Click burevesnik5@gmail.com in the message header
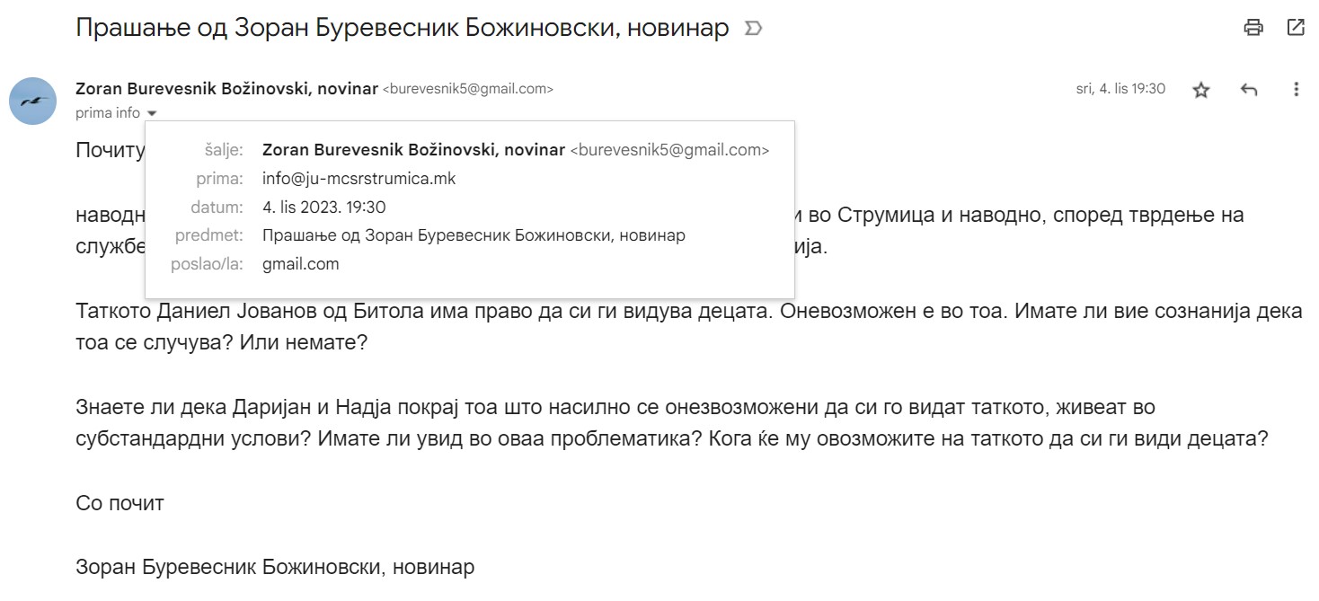 pos(468,89)
